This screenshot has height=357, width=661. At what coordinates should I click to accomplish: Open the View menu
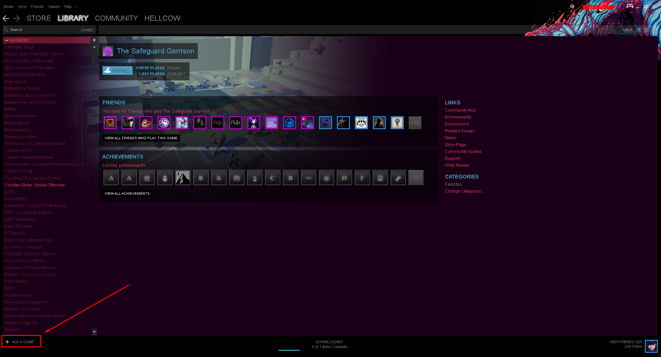click(22, 7)
